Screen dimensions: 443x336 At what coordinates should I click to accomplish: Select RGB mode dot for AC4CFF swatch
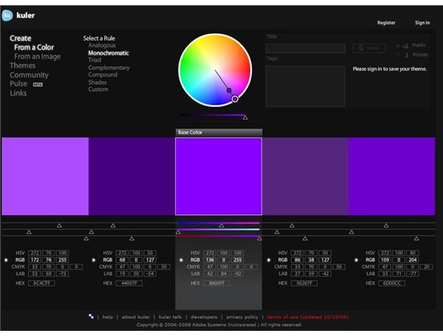coord(6,260)
